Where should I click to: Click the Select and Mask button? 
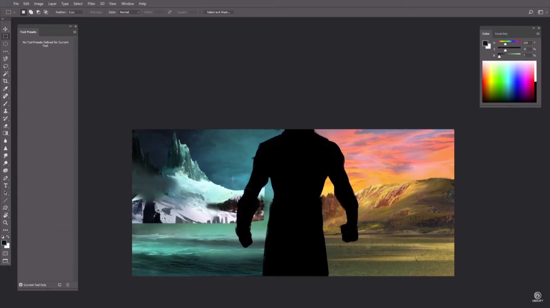click(219, 12)
